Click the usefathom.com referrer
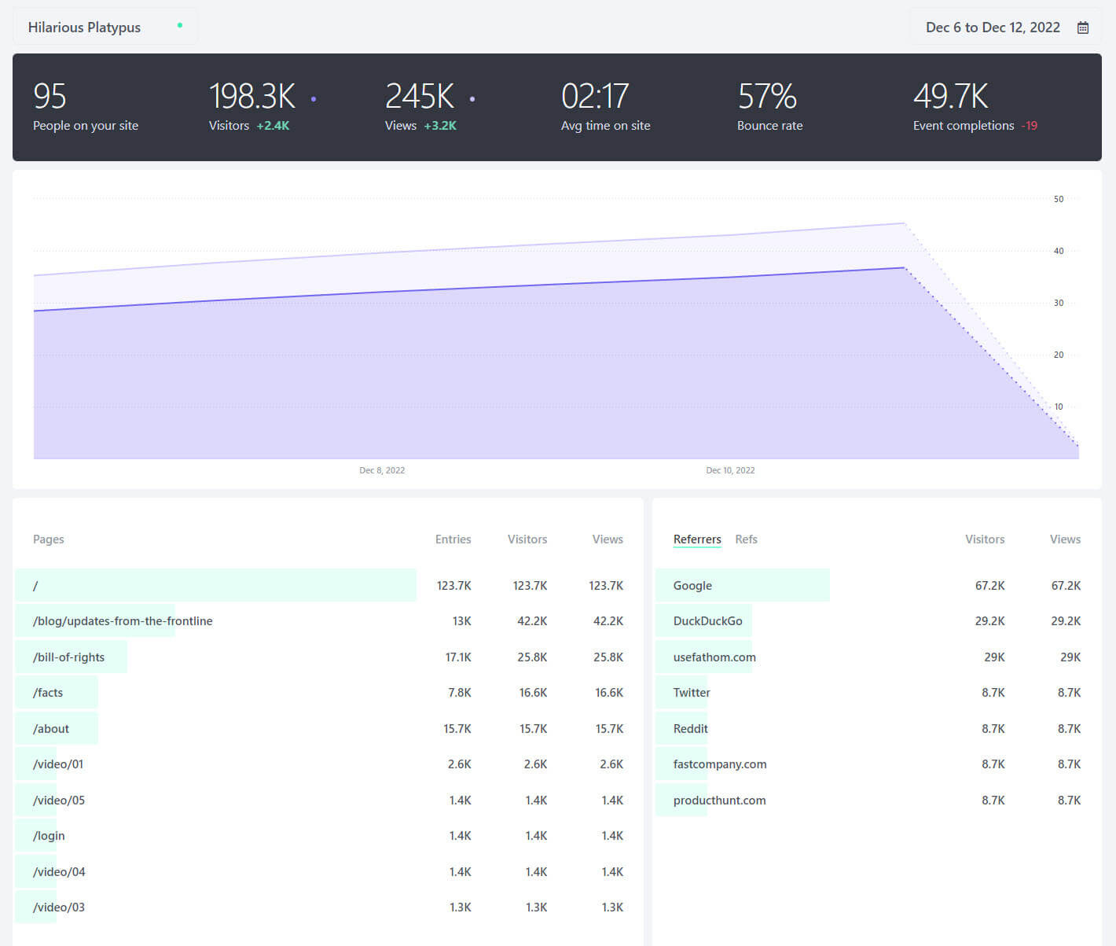 pyautogui.click(x=876, y=657)
